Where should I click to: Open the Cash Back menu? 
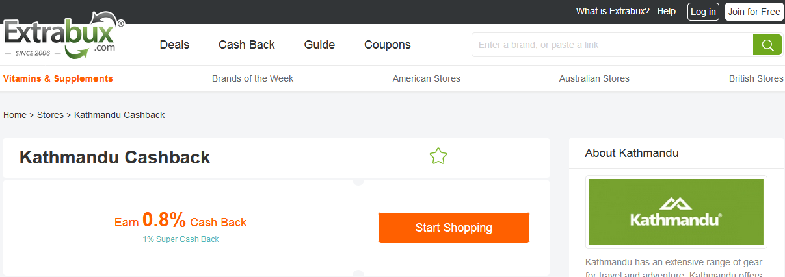246,45
